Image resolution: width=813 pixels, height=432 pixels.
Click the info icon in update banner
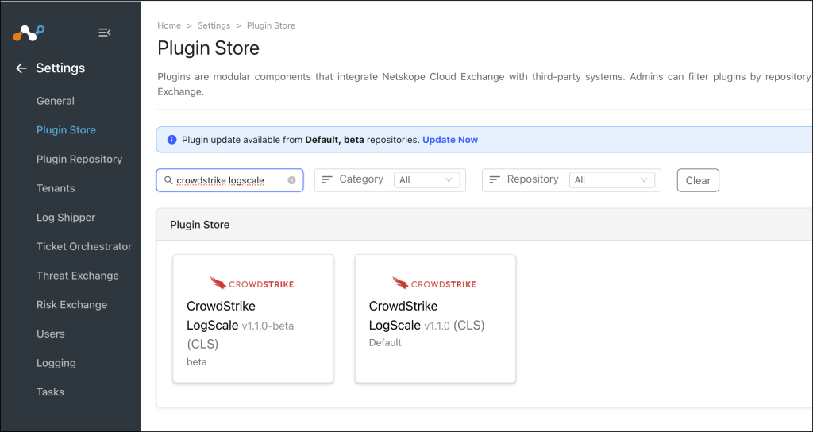point(172,140)
